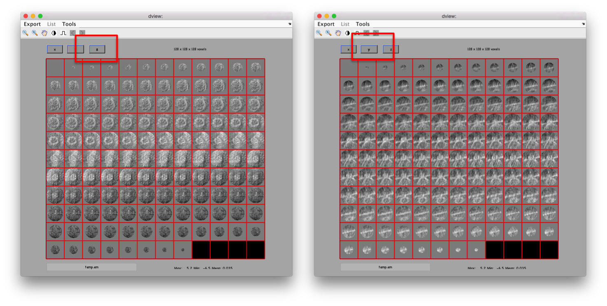
Task: Click zoom in magnifier in left dview window
Action: tap(35, 33)
